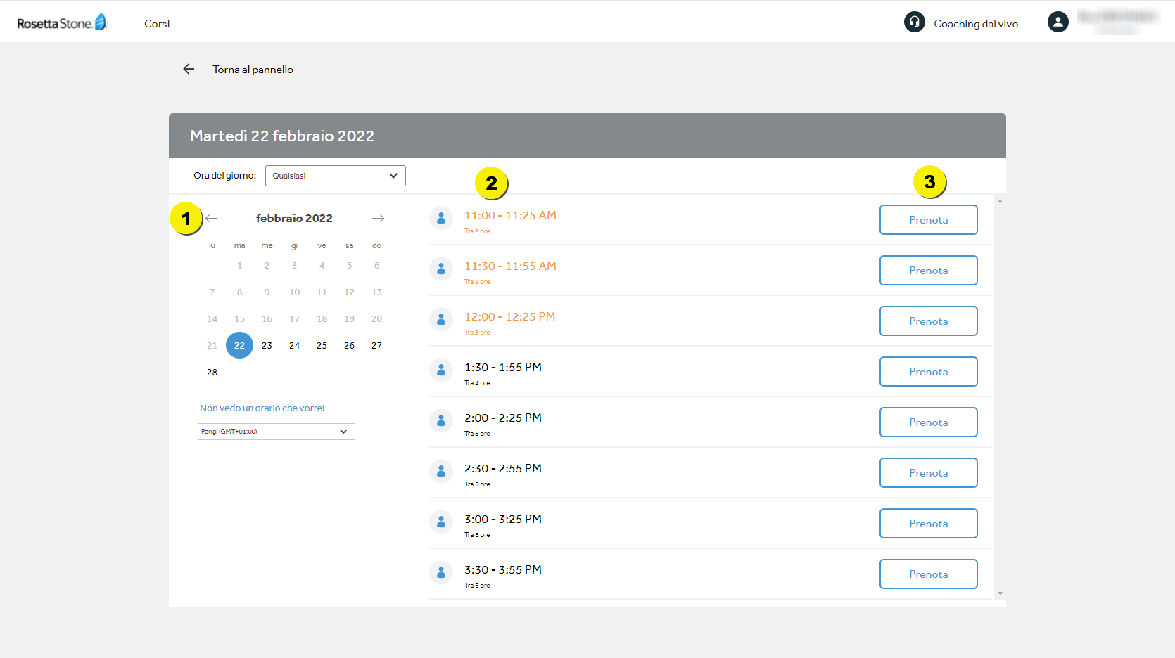
Task: Click the Martedì 22 febbraio 2022 header
Action: click(282, 136)
